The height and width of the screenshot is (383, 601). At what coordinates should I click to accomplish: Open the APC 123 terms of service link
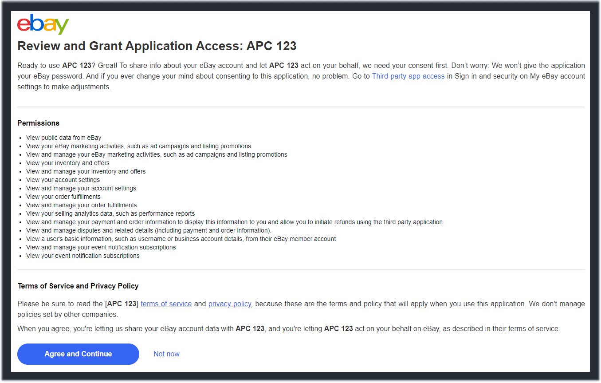pos(166,304)
